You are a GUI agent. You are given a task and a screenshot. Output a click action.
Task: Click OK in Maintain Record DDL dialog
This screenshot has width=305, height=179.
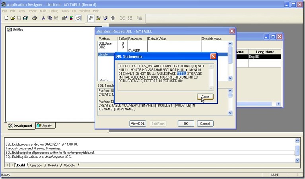186,124
